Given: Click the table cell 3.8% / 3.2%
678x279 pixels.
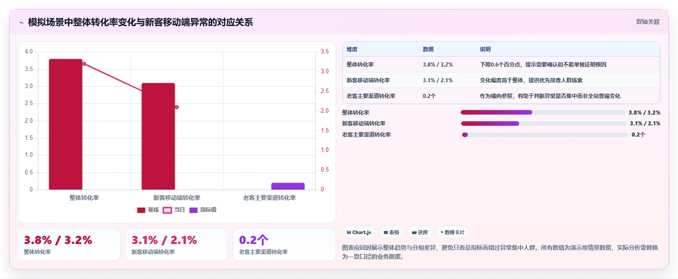Looking at the screenshot, I should [x=438, y=65].
